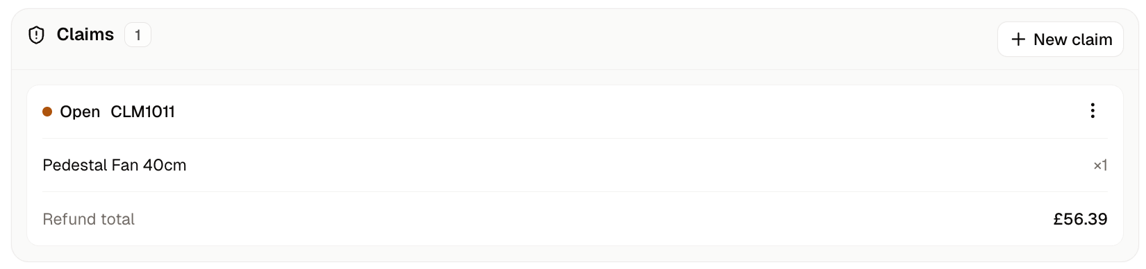Click empty header area between Claims and New claim

pyautogui.click(x=570, y=39)
